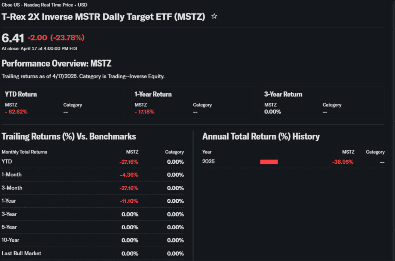Click the -2.00 (-23.78%) price change
The width and height of the screenshot is (395, 261).
[x=56, y=38]
